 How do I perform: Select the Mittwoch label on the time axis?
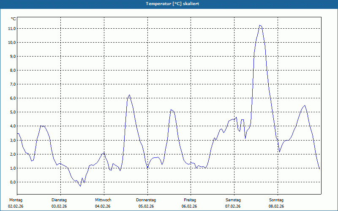103,200
